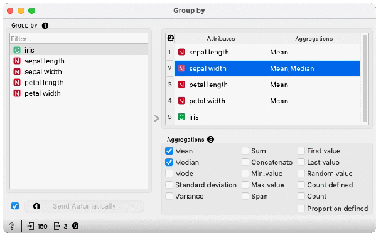Select sepal length in the Group by list

point(78,61)
